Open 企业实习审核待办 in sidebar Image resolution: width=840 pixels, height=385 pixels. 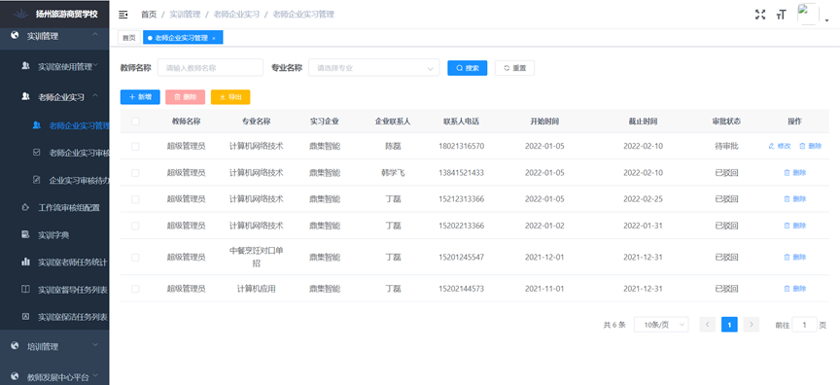pyautogui.click(x=54, y=180)
